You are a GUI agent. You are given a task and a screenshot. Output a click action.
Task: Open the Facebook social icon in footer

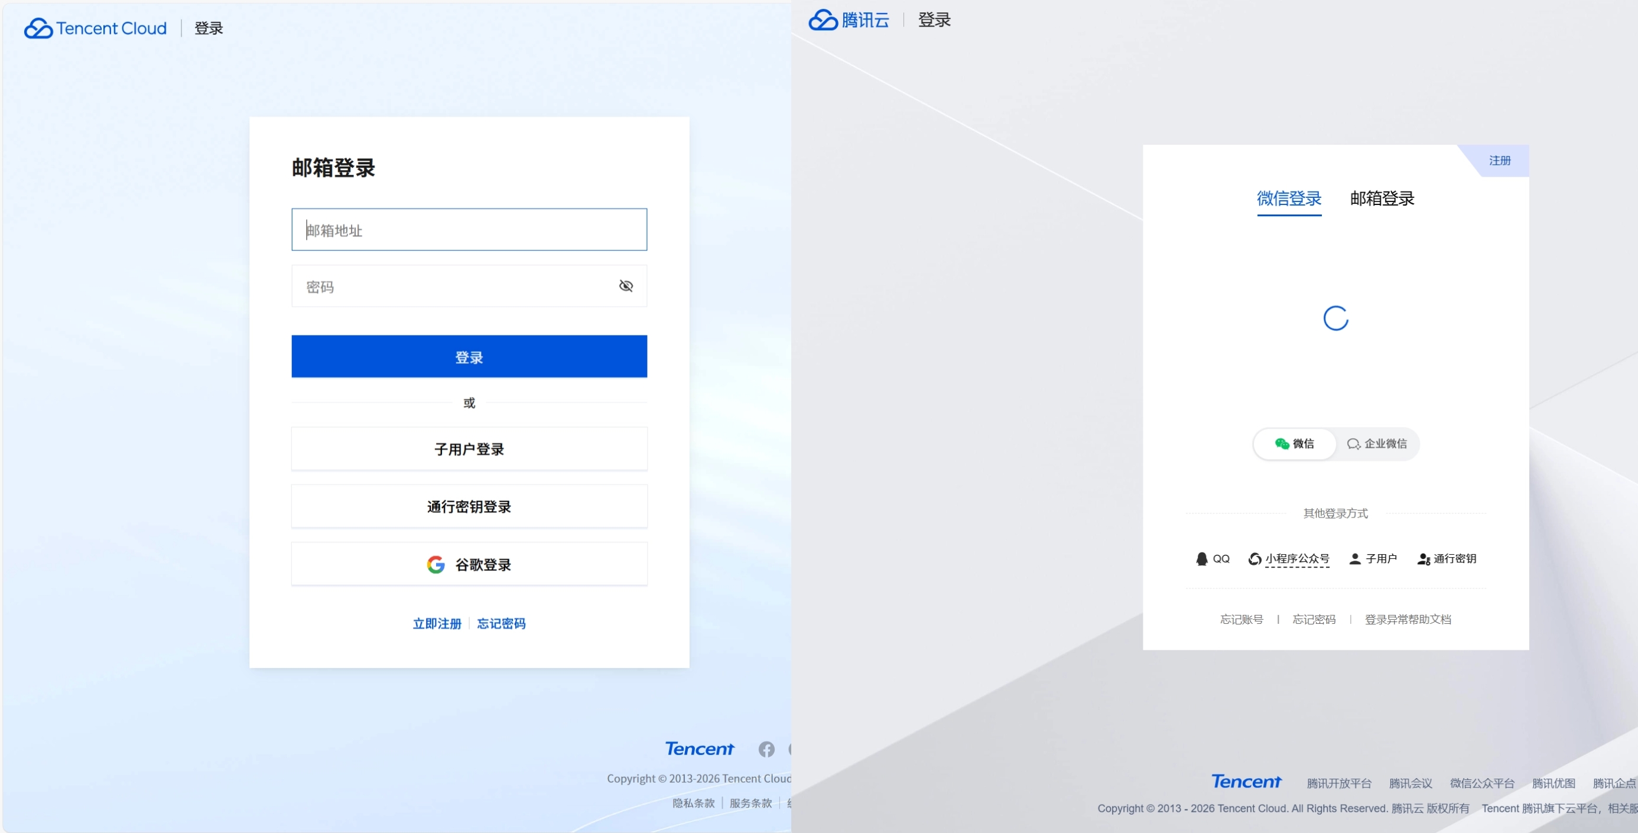coord(766,749)
